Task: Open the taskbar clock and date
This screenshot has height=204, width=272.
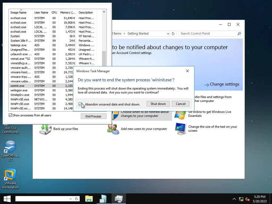Action: point(260,199)
